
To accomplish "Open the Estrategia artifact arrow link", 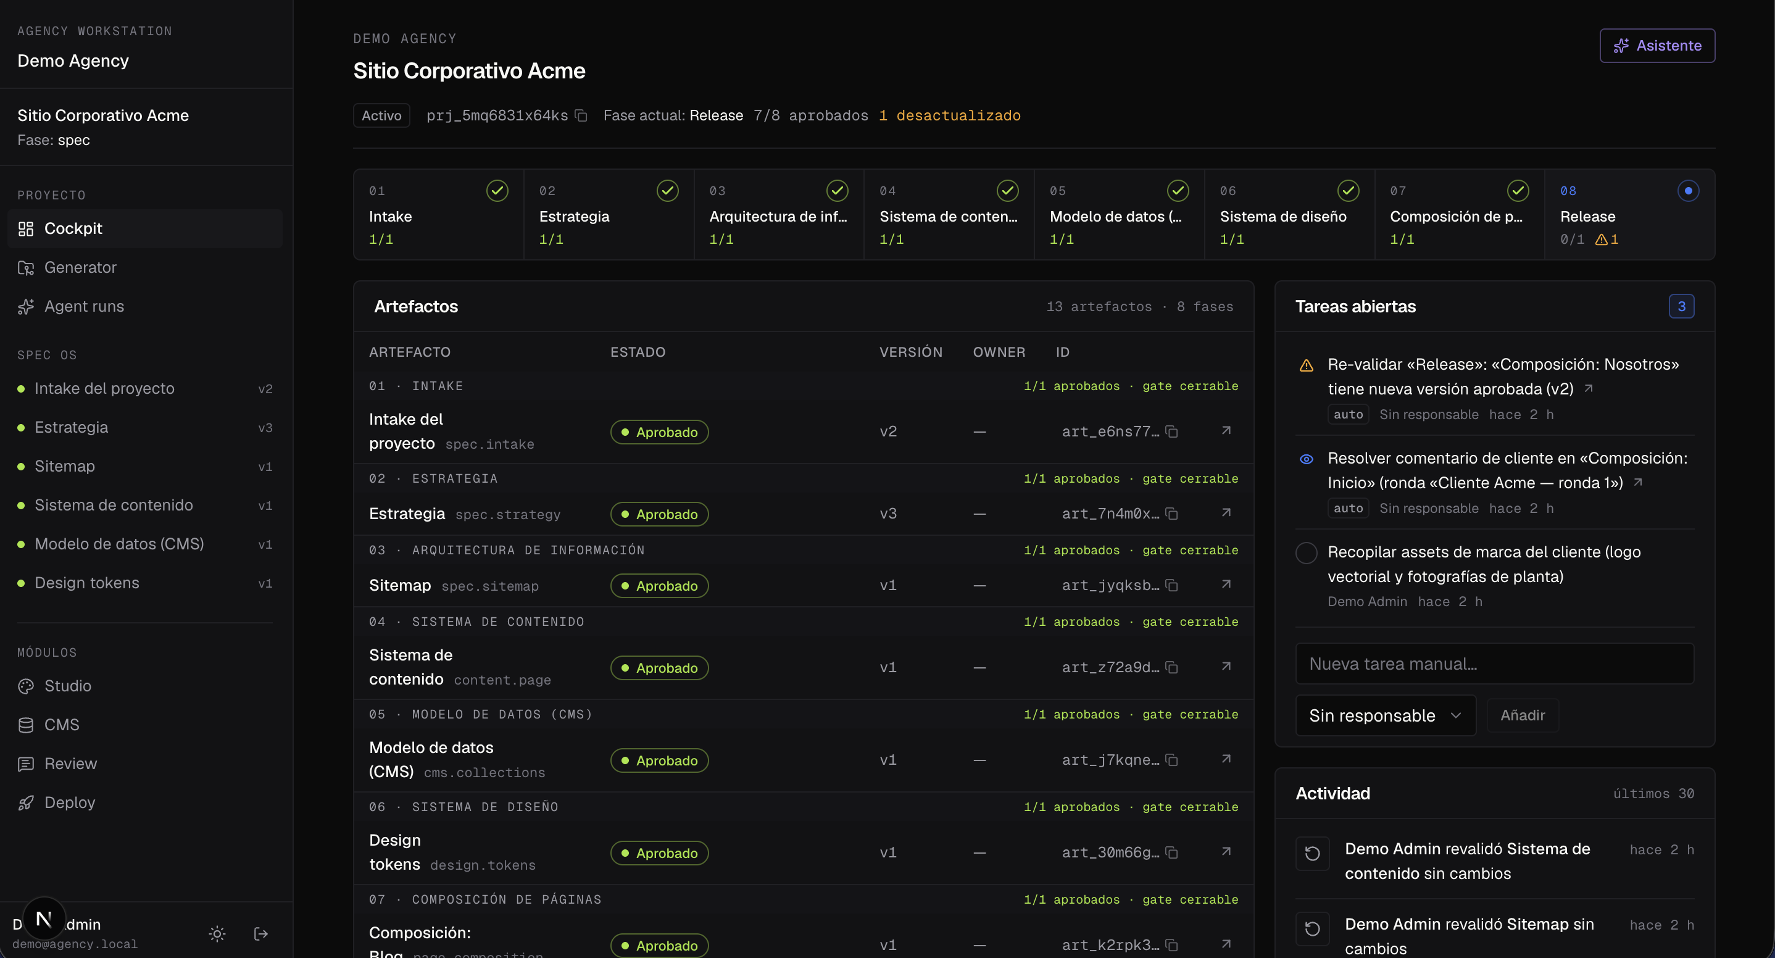I will 1226,513.
